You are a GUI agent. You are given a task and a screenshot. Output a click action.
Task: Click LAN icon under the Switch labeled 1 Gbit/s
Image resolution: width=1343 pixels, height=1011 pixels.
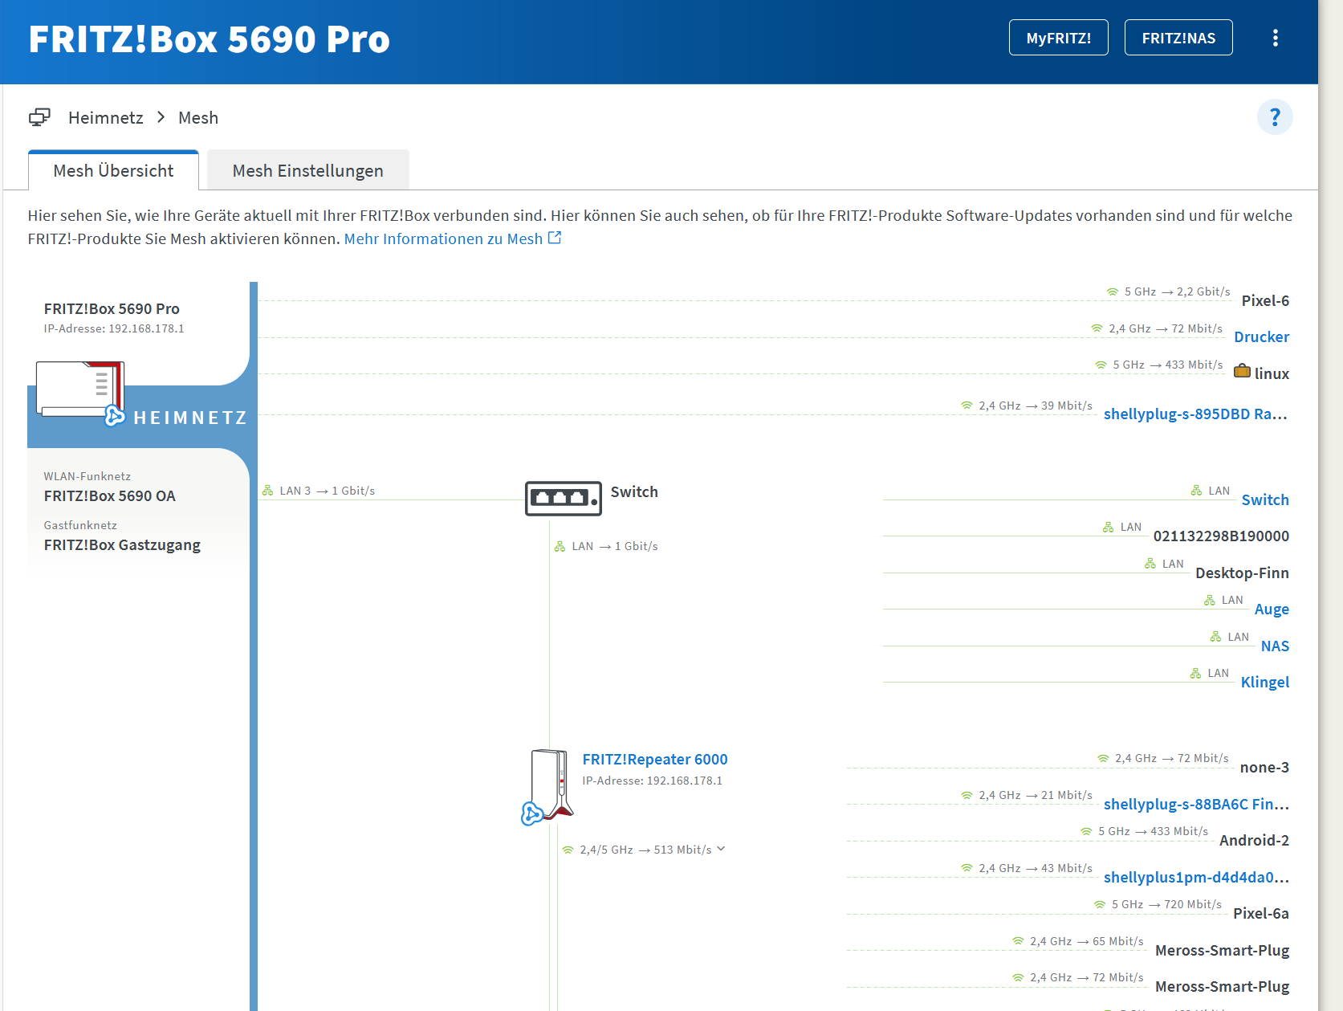click(x=560, y=546)
